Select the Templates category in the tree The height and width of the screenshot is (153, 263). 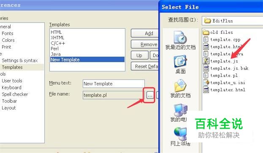click(12, 67)
